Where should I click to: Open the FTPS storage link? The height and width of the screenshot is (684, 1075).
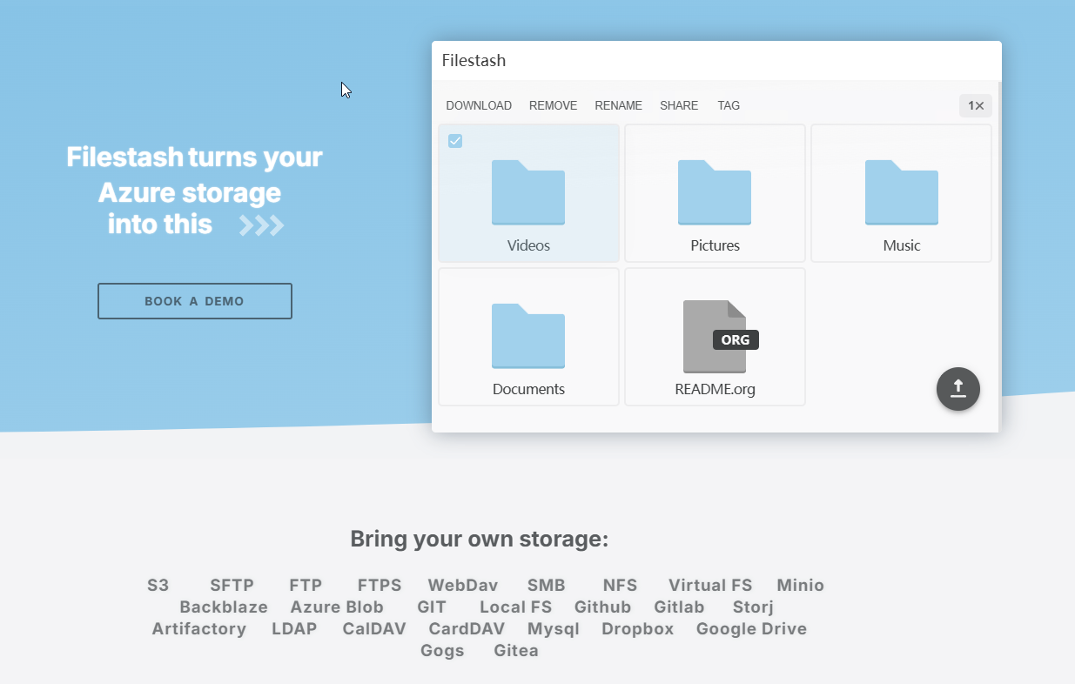click(380, 585)
